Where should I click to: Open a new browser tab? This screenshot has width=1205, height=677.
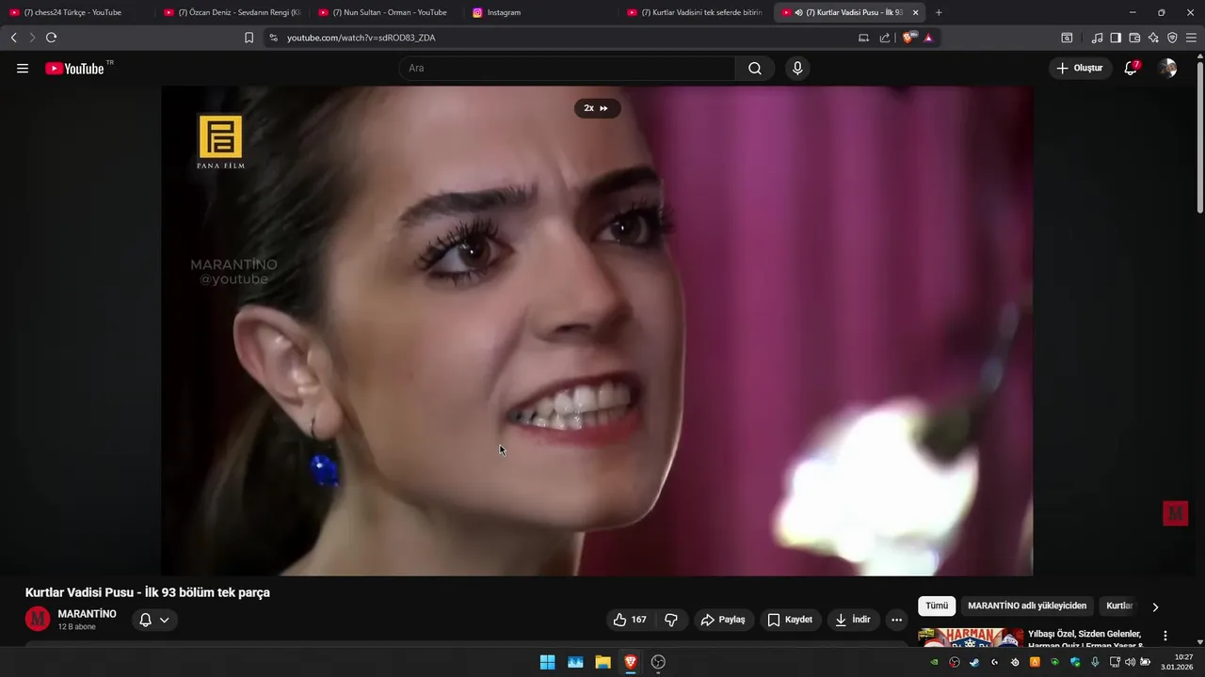[939, 12]
